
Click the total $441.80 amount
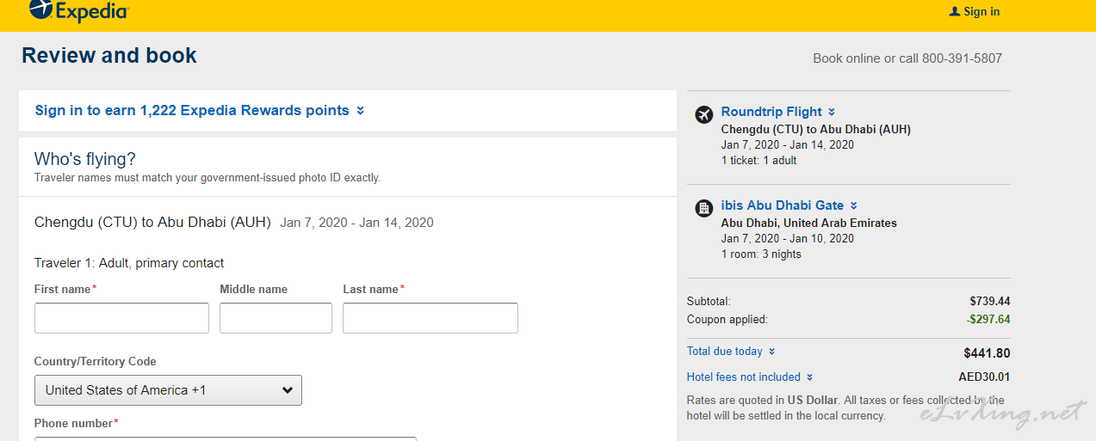tap(988, 353)
